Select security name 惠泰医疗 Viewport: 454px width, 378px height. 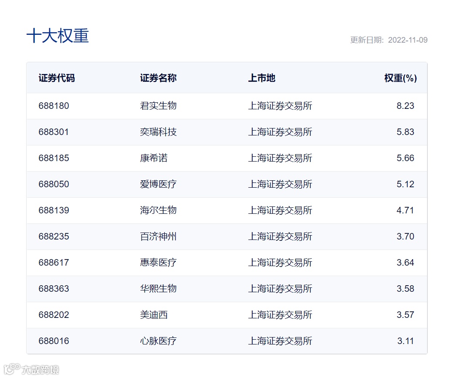[159, 263]
